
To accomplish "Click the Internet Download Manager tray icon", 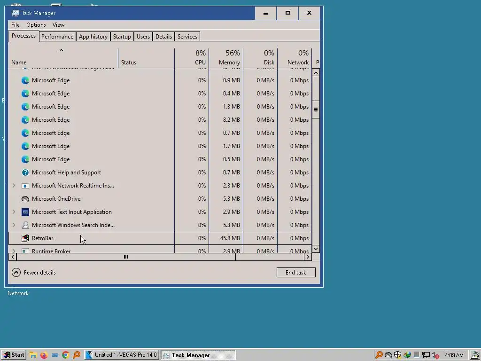I will pyautogui.click(x=407, y=355).
